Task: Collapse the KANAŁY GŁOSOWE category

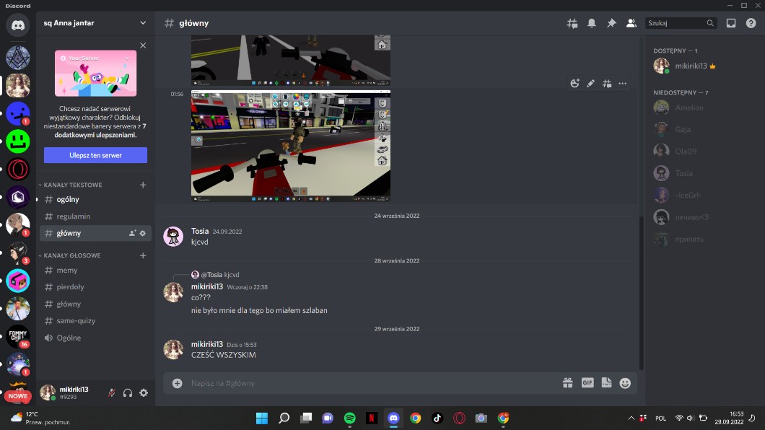Action: point(71,255)
